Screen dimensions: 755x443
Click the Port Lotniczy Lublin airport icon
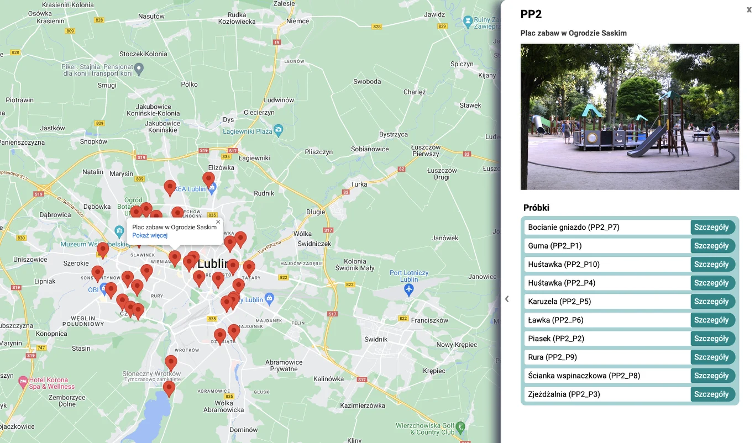(x=409, y=291)
